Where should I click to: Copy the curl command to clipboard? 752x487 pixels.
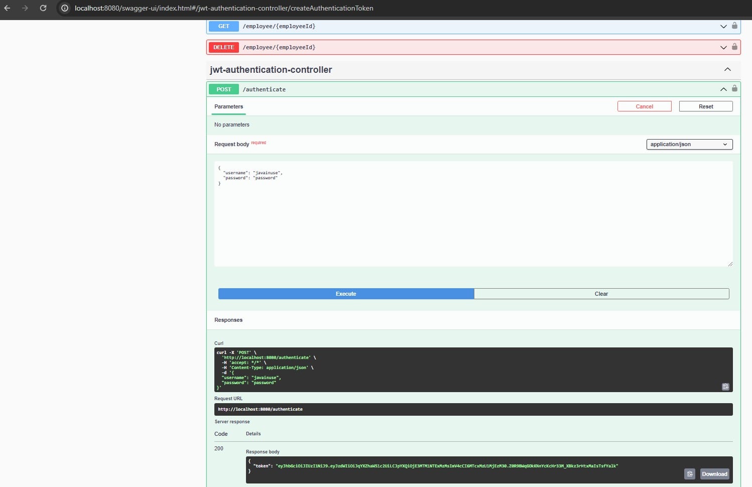pos(725,387)
